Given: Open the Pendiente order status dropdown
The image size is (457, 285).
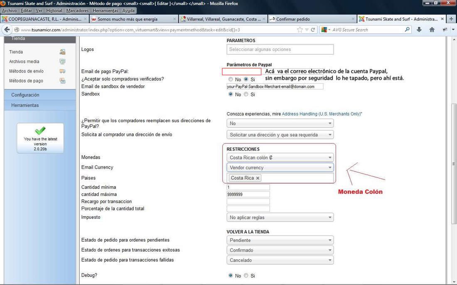Looking at the screenshot, I should [280, 240].
